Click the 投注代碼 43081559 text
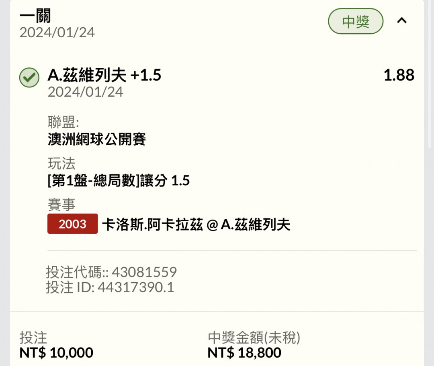434x366 pixels. [x=111, y=272]
